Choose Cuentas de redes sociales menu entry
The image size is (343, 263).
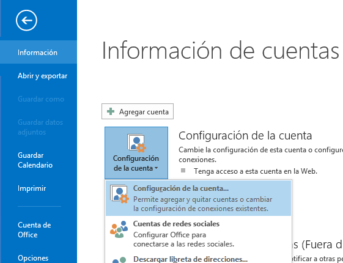click(199, 234)
